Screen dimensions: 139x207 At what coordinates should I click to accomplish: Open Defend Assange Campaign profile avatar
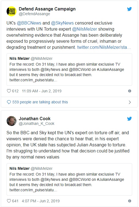click(x=12, y=11)
